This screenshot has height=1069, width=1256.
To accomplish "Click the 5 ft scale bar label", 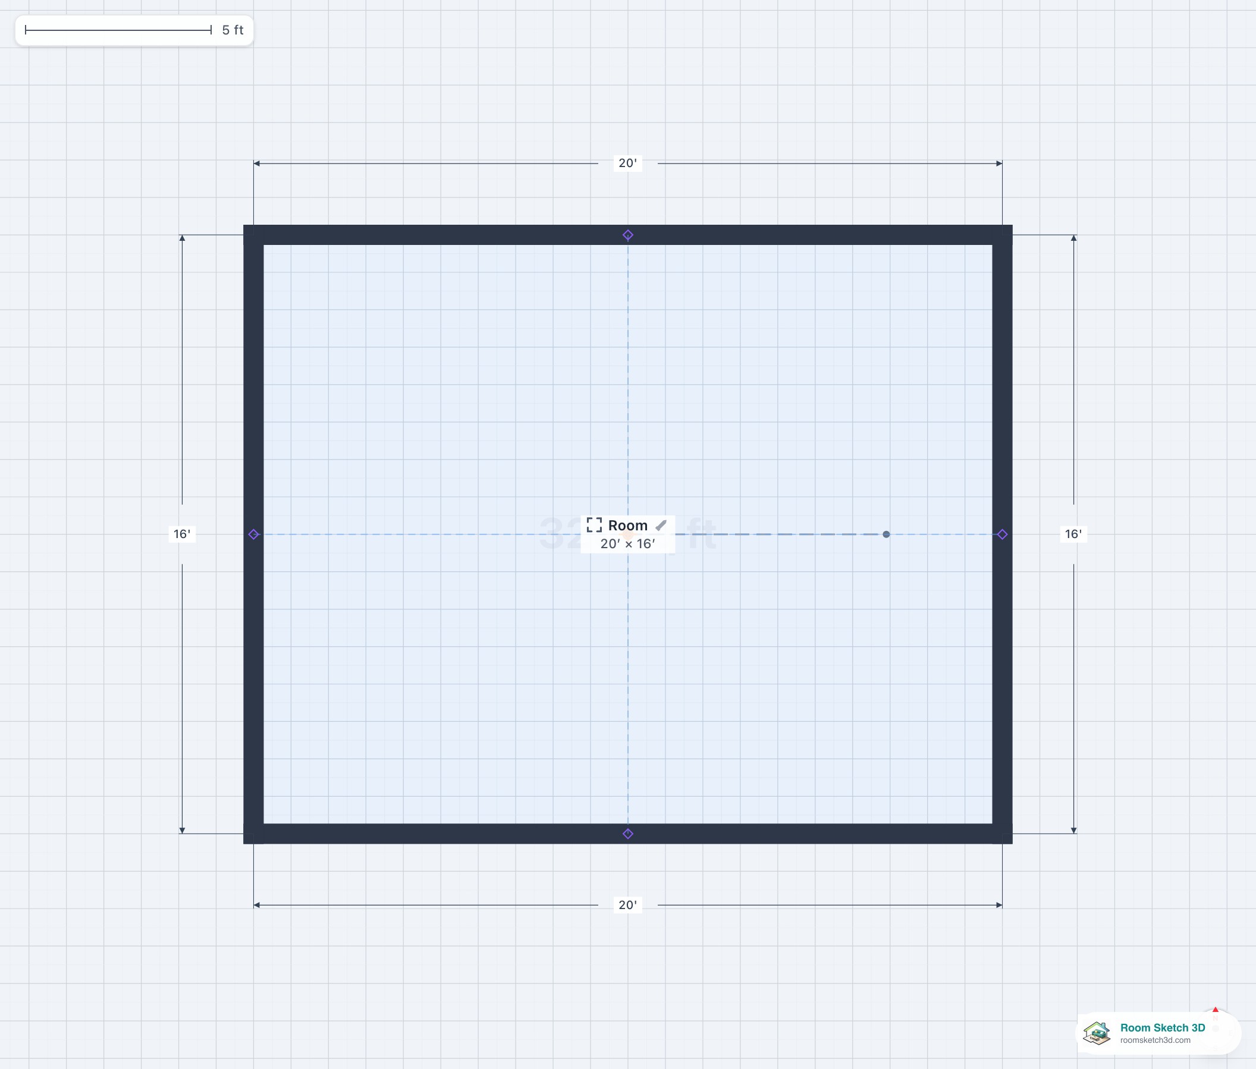I will point(233,30).
